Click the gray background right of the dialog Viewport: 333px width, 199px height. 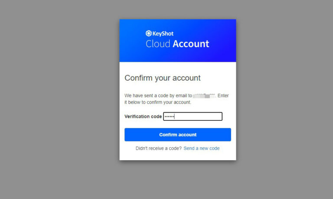point(282,99)
